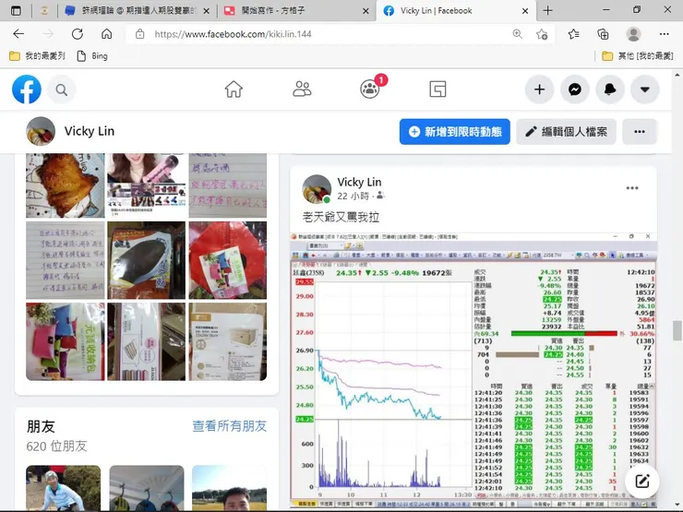This screenshot has height=512, width=683.
Task: Open the cyclist friend photo
Action: 63,488
